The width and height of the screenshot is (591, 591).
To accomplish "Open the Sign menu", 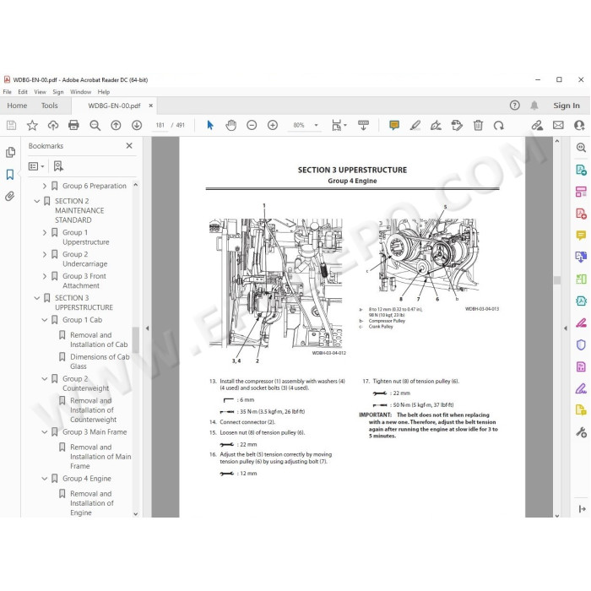I will coord(57,91).
